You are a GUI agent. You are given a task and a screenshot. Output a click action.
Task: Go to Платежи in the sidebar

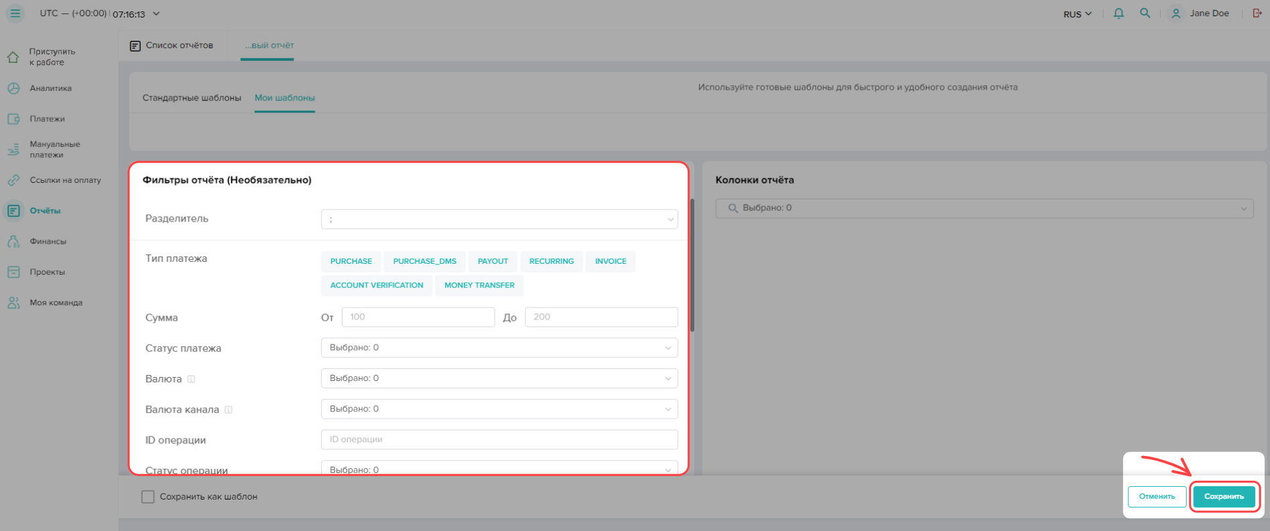click(x=47, y=119)
